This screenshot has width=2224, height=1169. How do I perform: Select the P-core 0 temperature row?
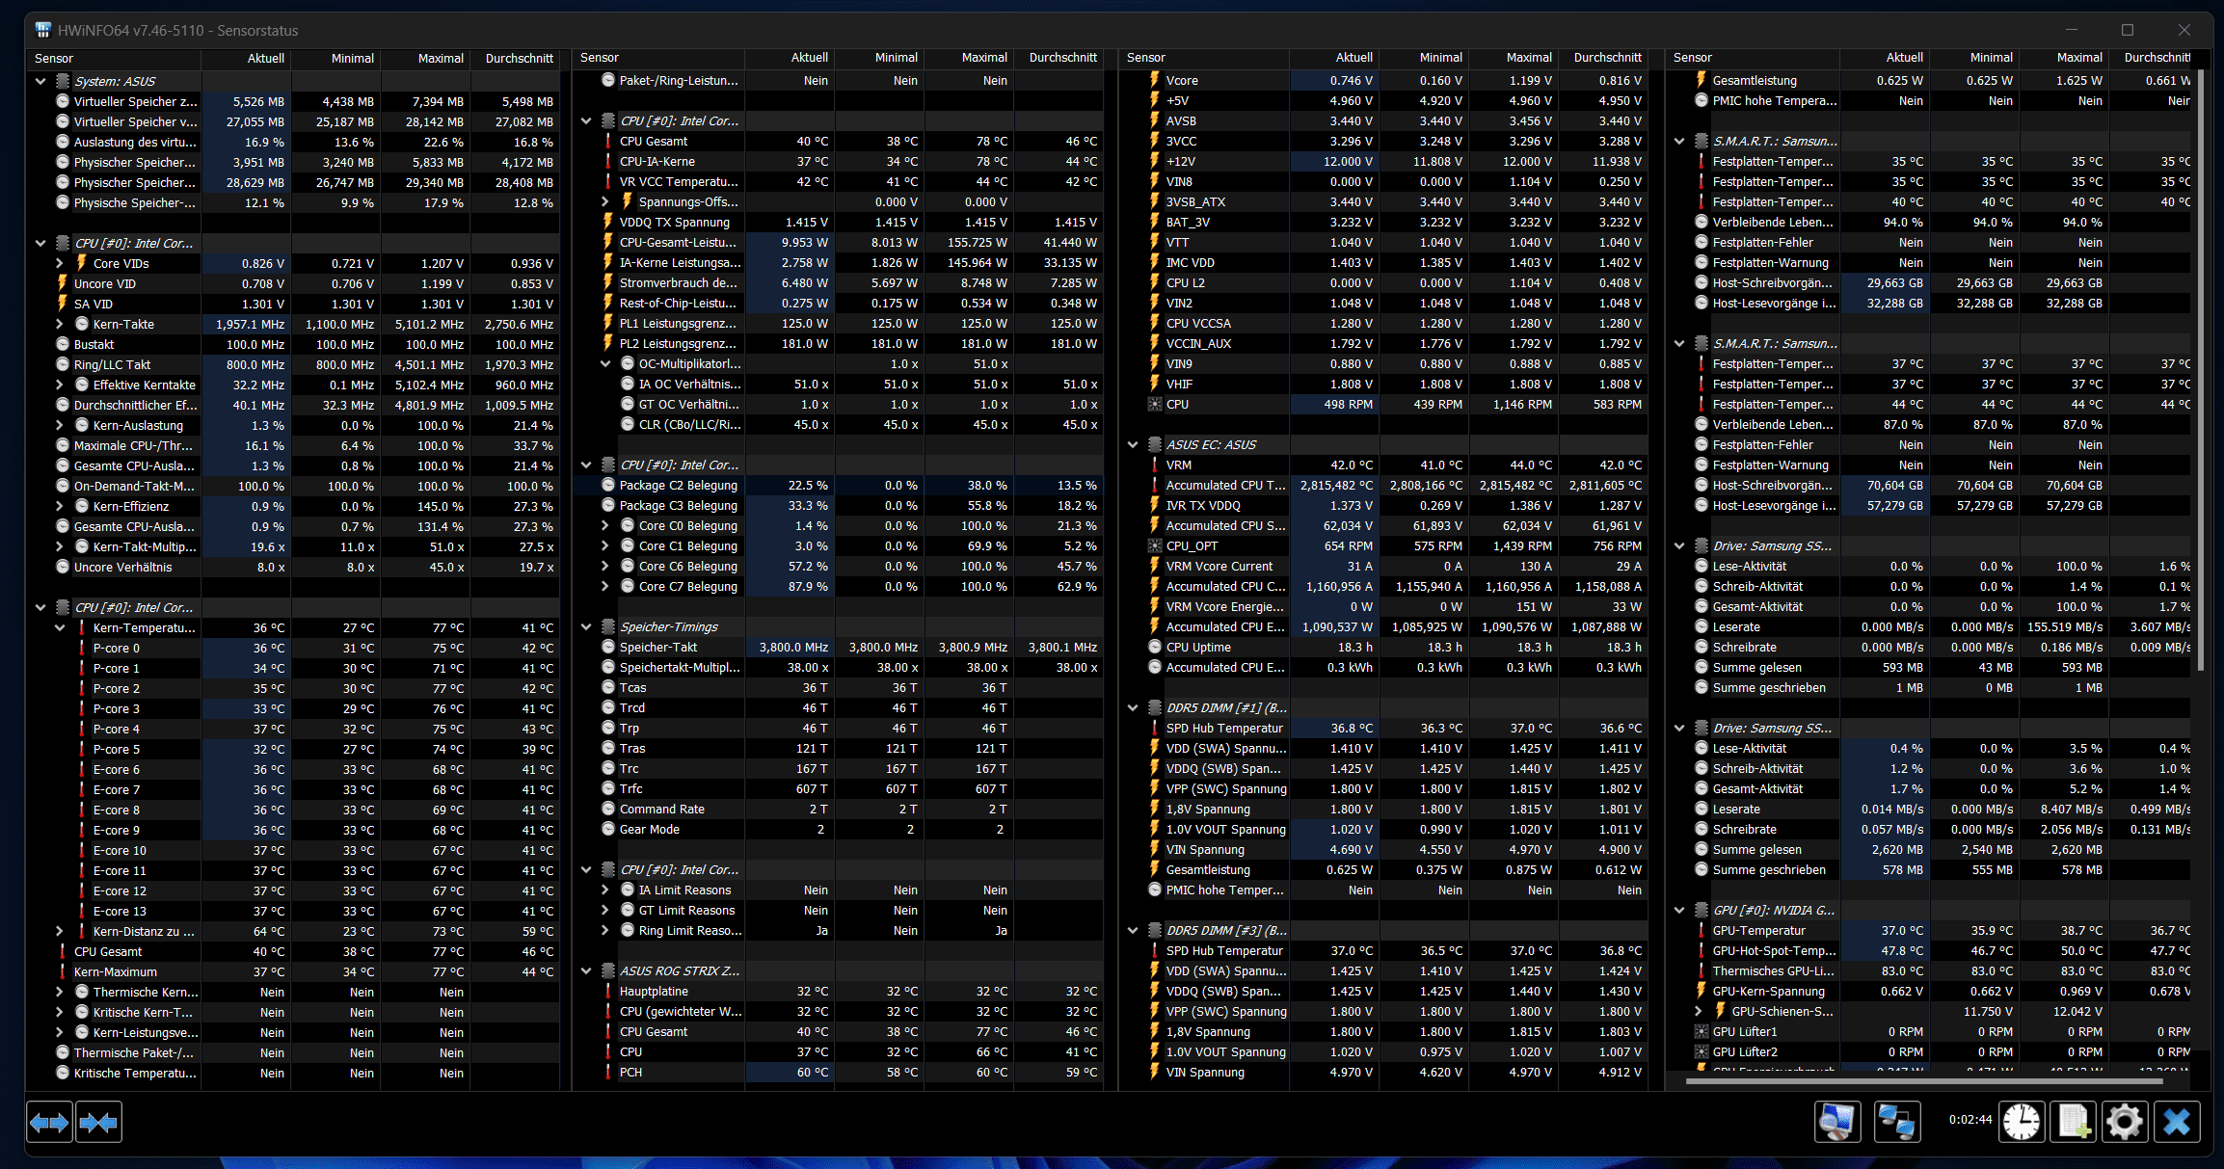coord(117,648)
